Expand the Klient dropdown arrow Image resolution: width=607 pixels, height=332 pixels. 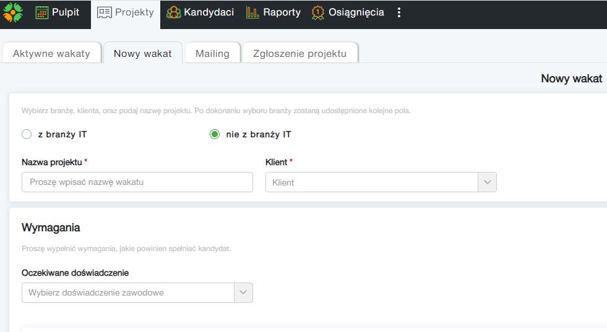487,182
